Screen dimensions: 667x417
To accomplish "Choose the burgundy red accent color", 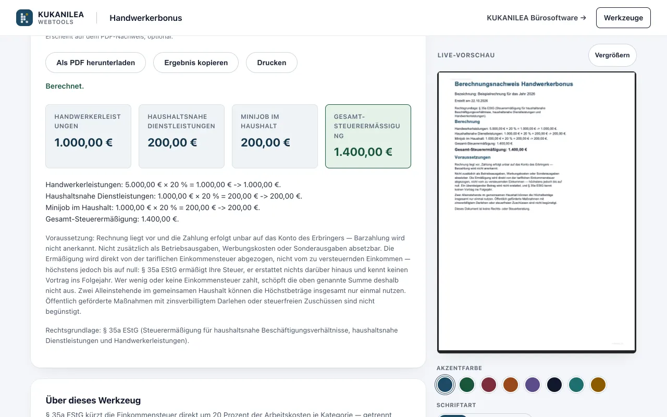I will pos(489,385).
